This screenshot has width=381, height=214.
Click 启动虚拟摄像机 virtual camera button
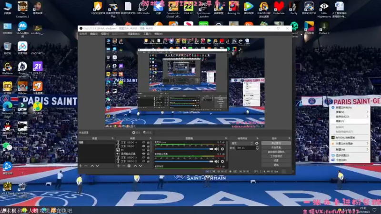coord(276,152)
